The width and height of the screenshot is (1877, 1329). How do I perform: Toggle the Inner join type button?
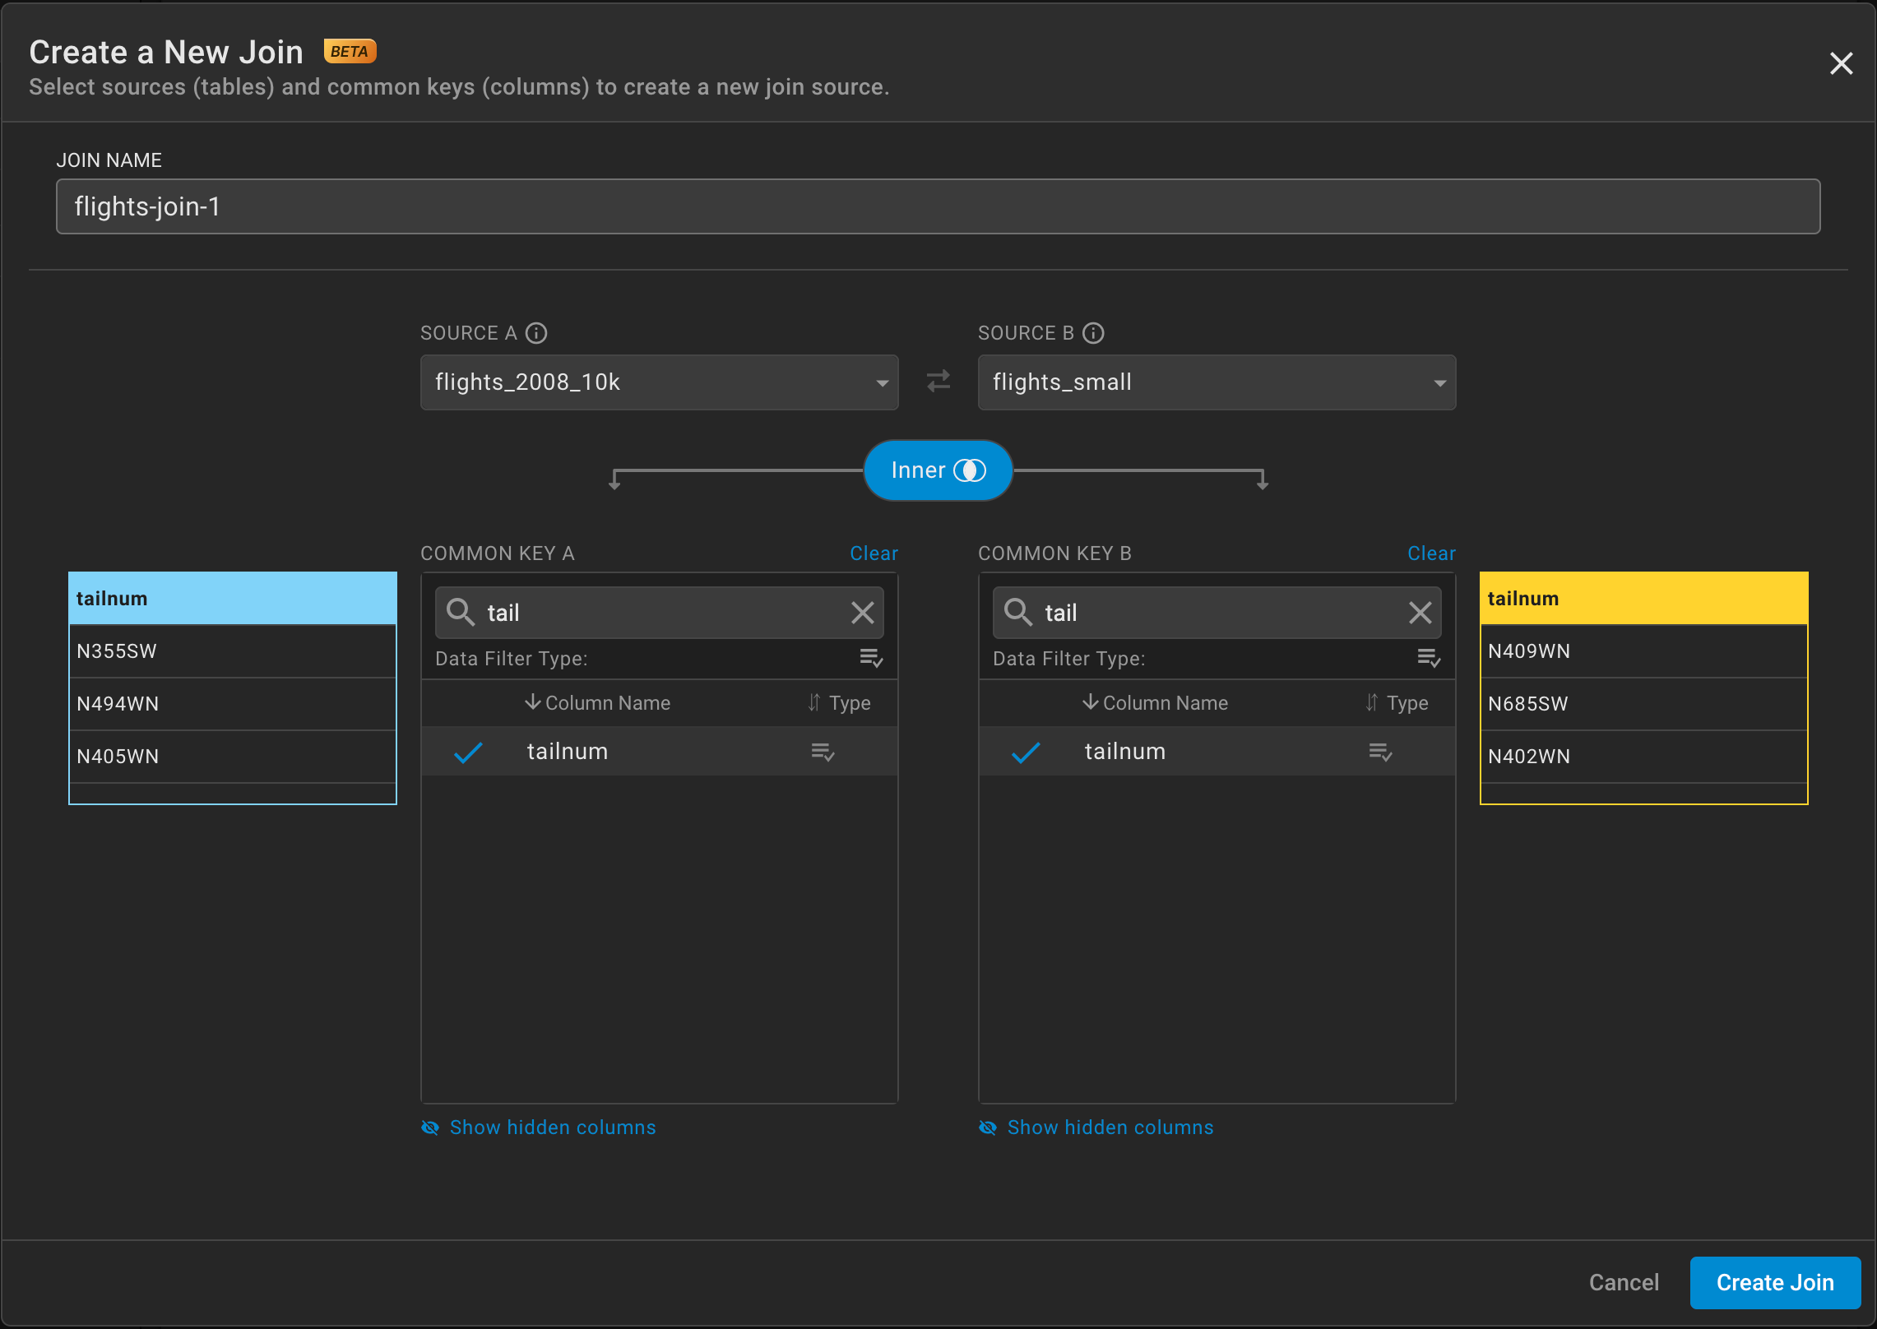[x=938, y=470]
